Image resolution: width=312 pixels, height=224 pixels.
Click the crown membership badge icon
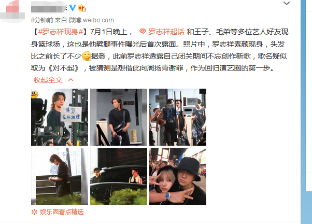pyautogui.click(x=82, y=8)
